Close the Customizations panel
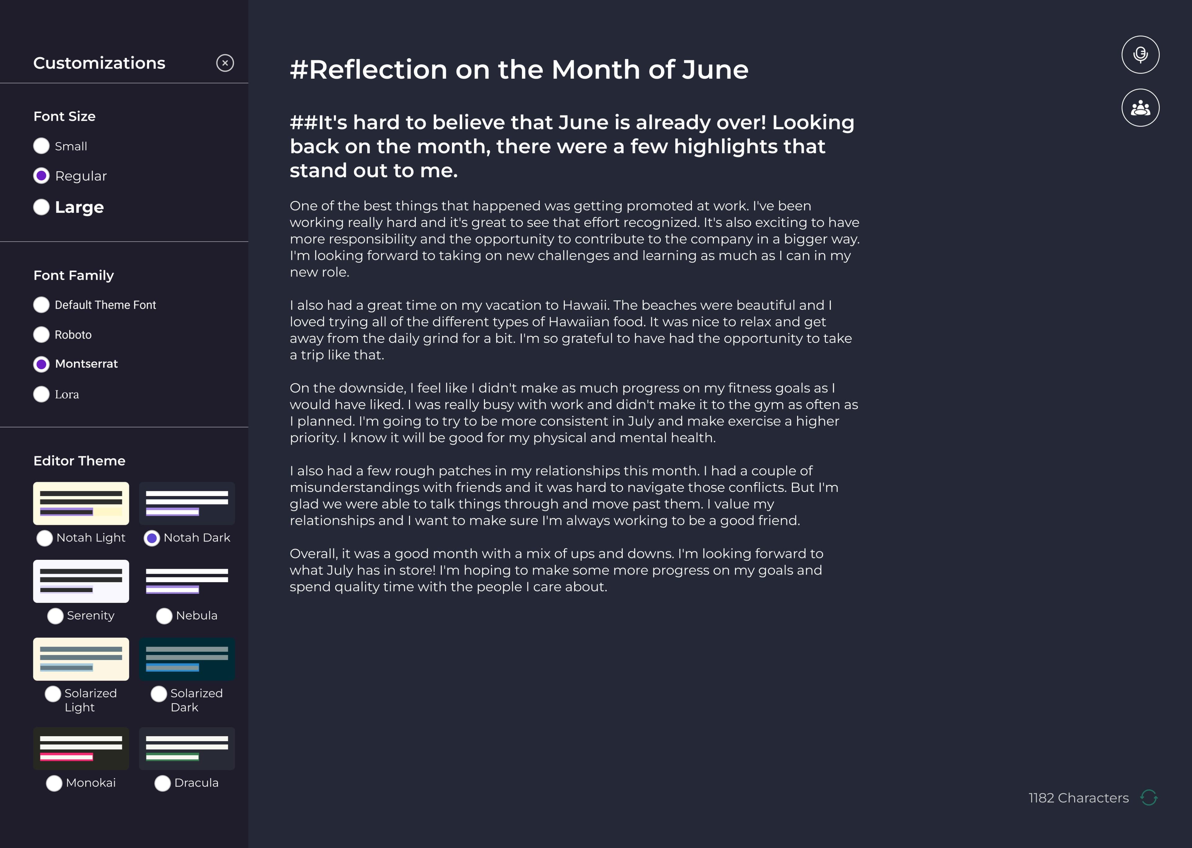This screenshot has width=1192, height=848. 225,63
